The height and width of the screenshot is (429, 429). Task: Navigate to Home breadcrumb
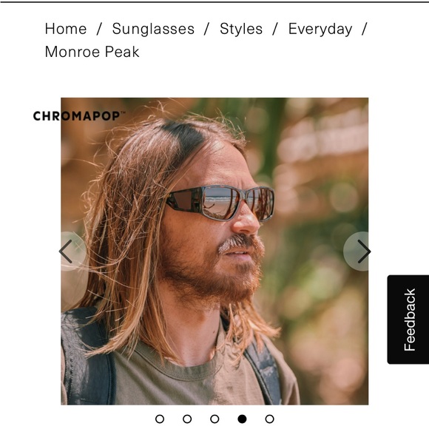point(66,29)
